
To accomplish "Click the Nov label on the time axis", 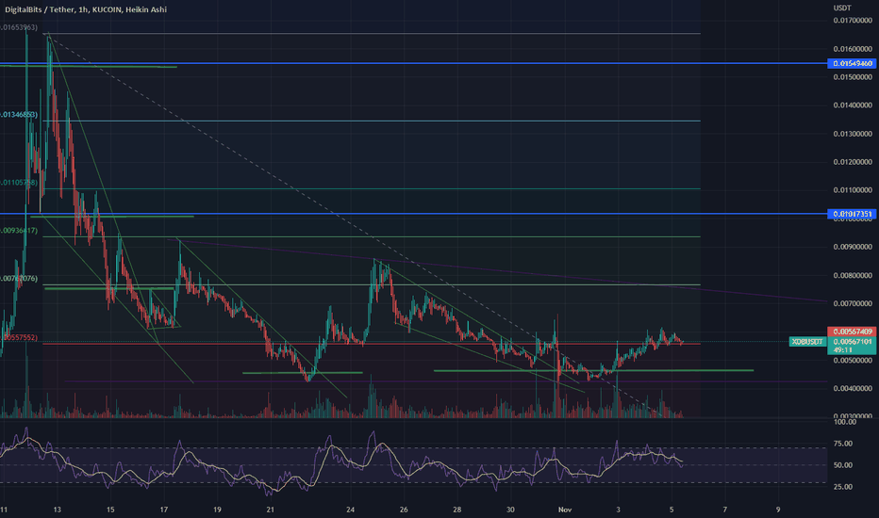I will pyautogui.click(x=565, y=510).
